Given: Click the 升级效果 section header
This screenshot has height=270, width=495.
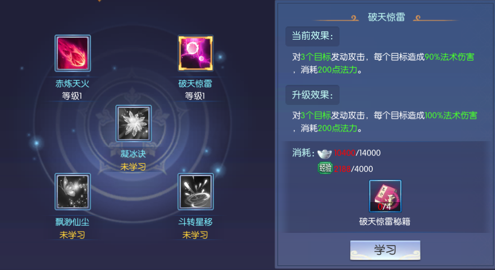Looking at the screenshot, I should coord(313,95).
